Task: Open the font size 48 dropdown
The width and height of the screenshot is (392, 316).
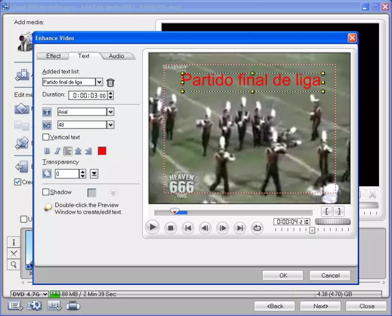Action: (111, 125)
